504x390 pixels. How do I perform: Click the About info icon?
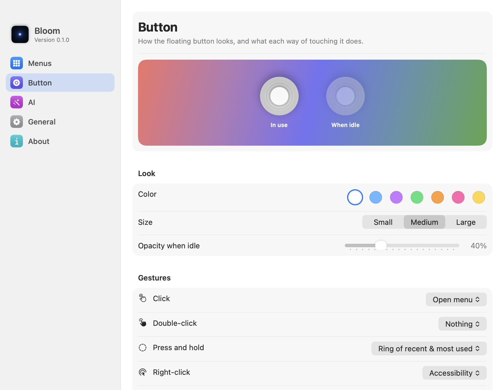17,141
